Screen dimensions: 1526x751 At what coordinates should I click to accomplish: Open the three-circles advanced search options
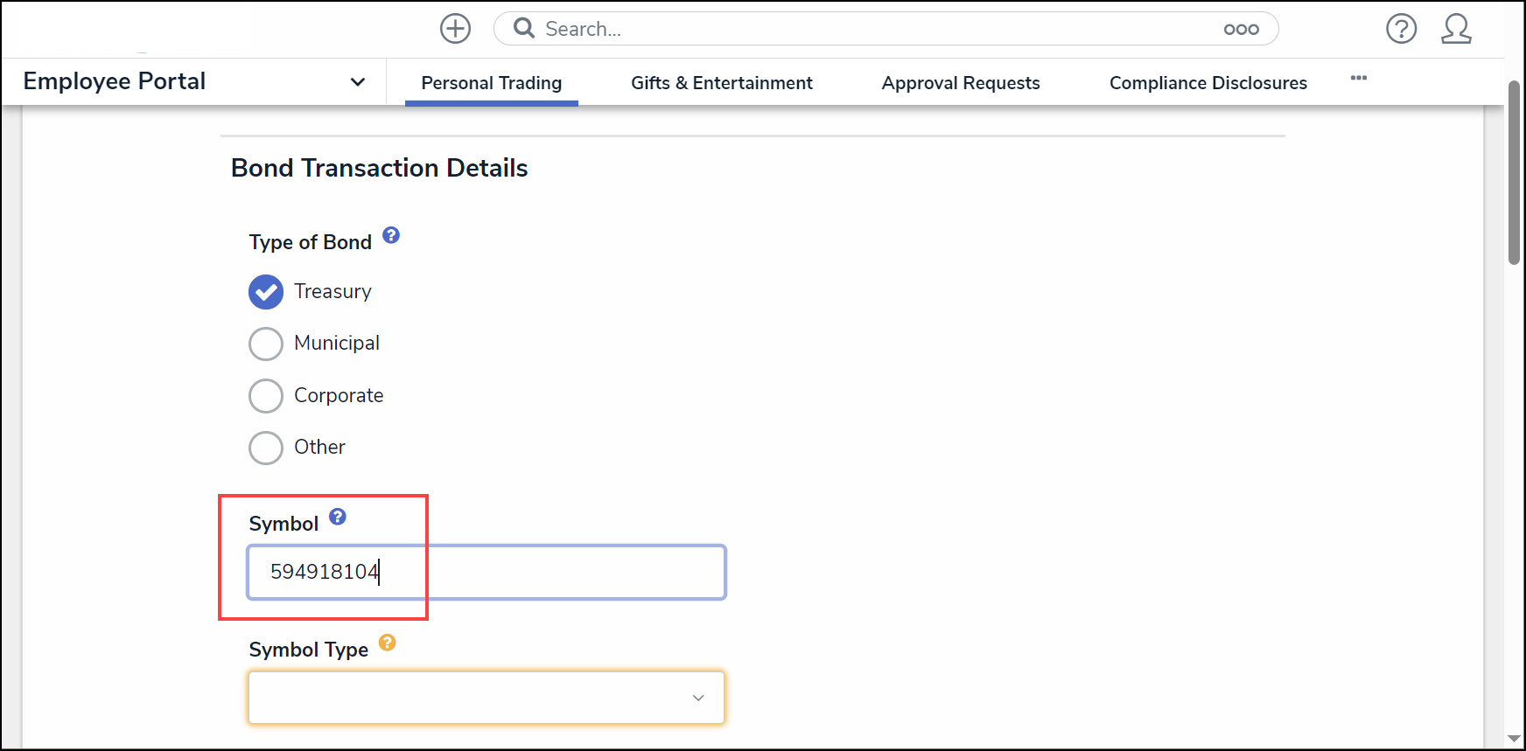[x=1241, y=30]
